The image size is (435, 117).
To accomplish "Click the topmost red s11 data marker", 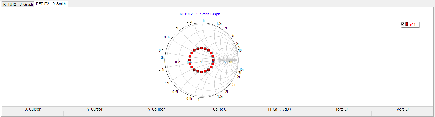I will [201, 48].
